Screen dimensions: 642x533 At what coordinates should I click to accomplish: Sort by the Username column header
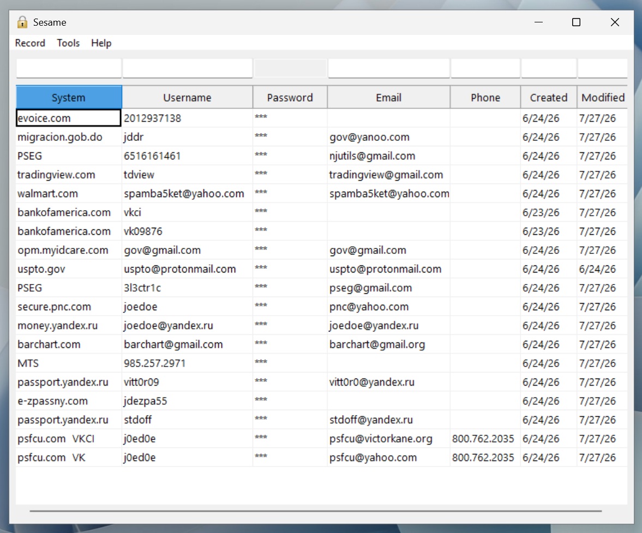187,98
